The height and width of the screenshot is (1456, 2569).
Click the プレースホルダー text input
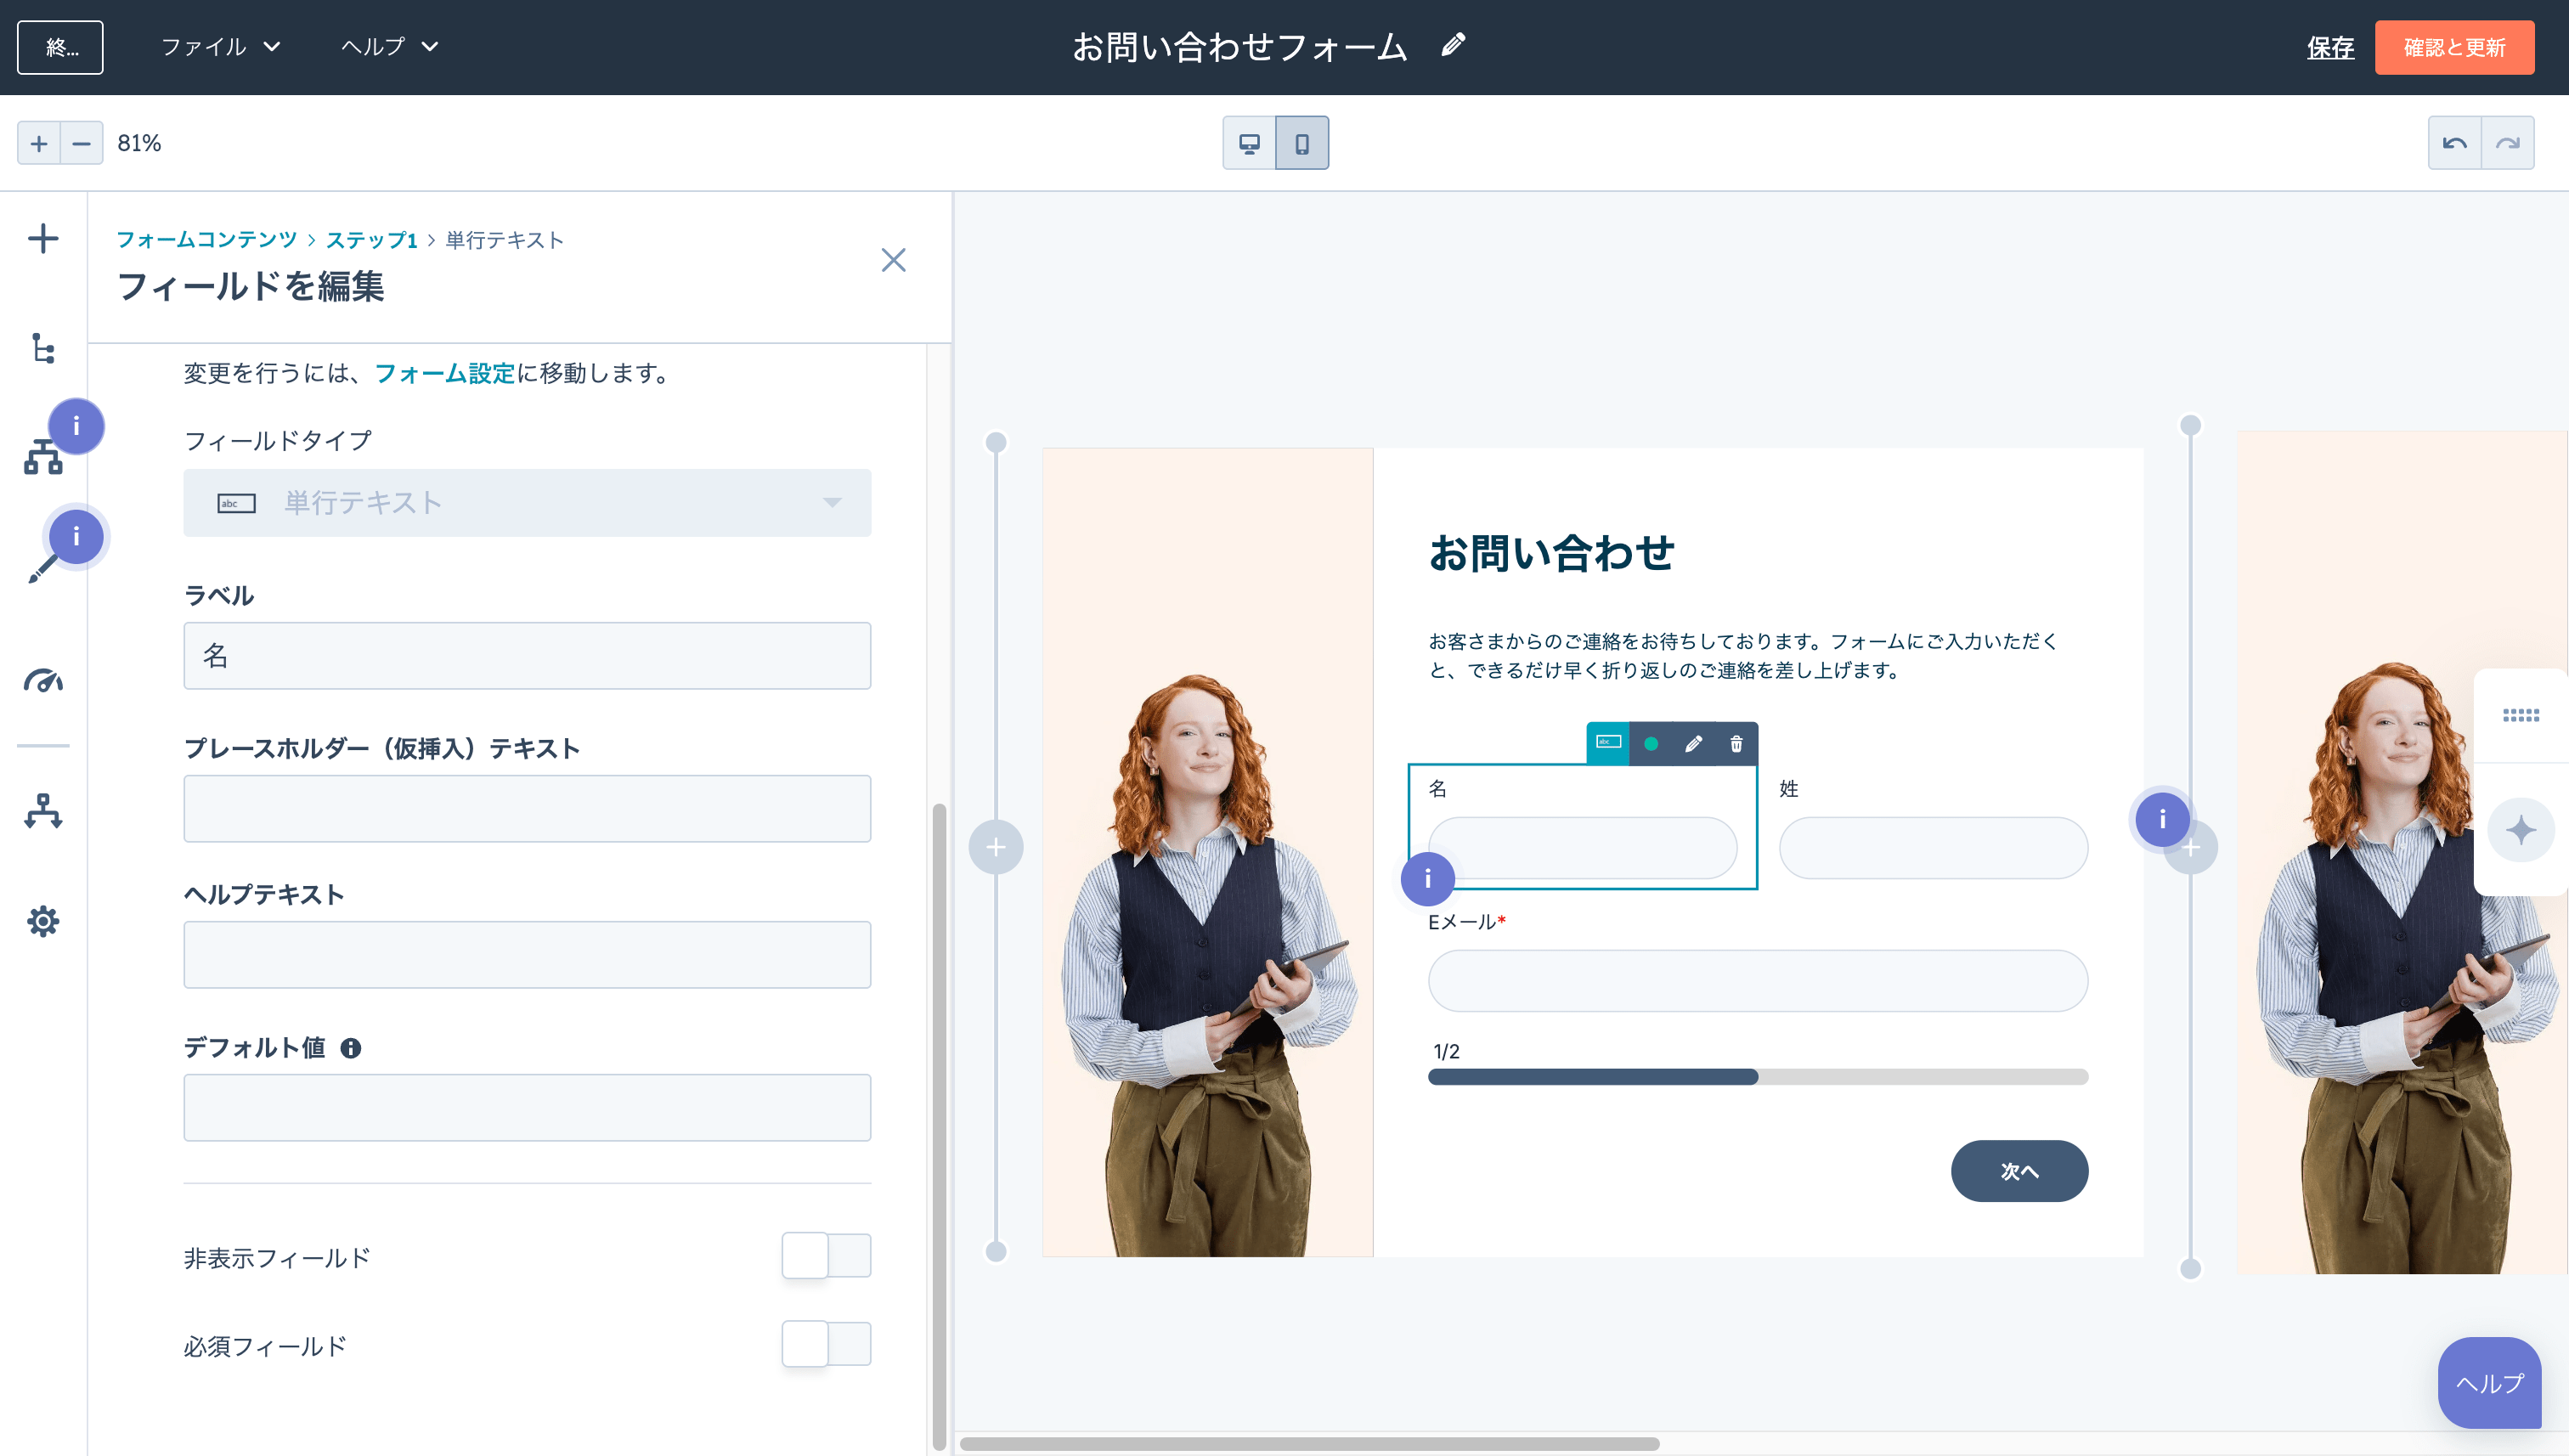(527, 808)
